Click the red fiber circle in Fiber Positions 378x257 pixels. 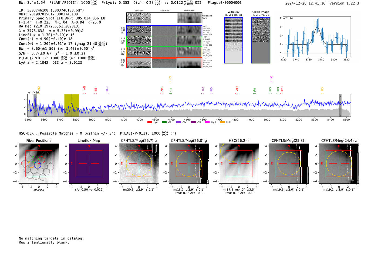click(41, 160)
